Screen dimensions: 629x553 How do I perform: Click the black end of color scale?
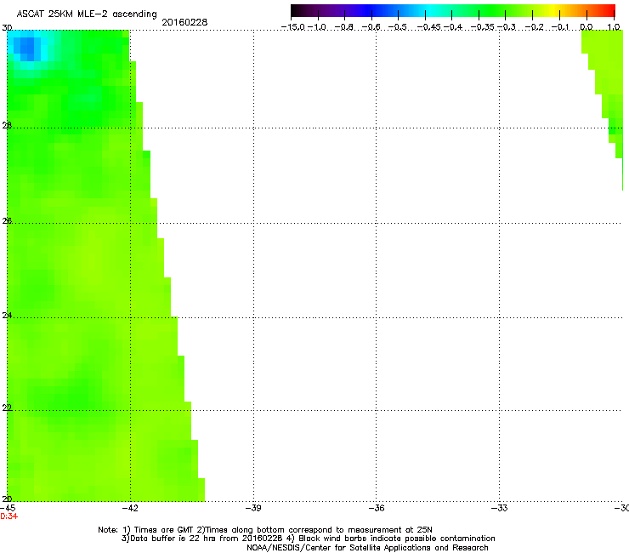click(x=297, y=11)
